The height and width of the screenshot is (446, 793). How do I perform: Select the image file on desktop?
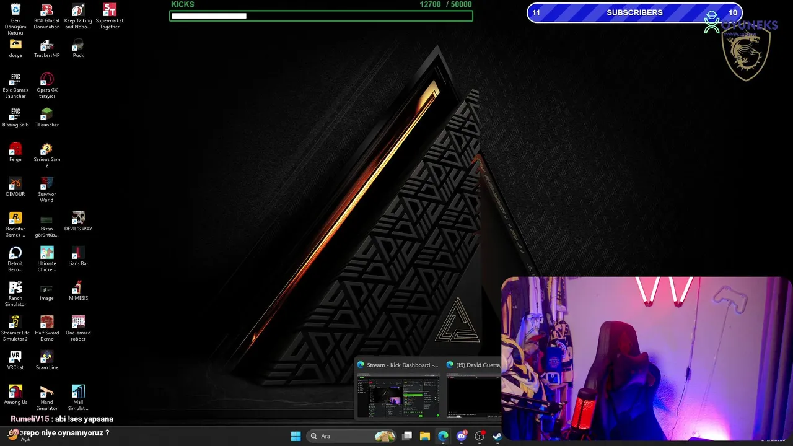click(x=46, y=291)
